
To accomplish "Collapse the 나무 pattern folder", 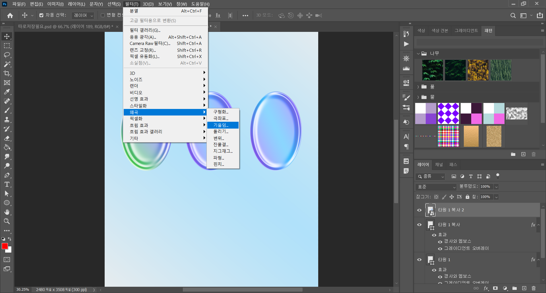I will tap(418, 53).
